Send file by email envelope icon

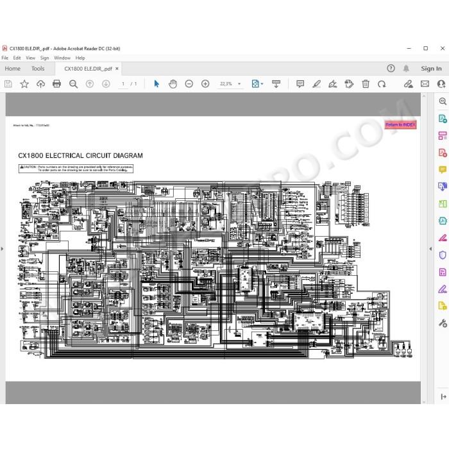[425, 84]
